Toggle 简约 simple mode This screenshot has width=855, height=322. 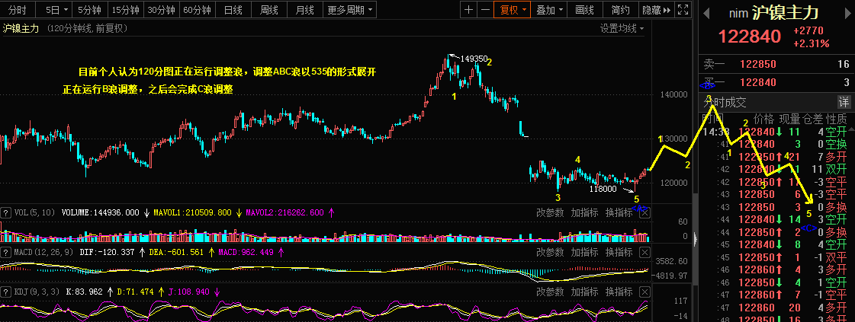[621, 9]
